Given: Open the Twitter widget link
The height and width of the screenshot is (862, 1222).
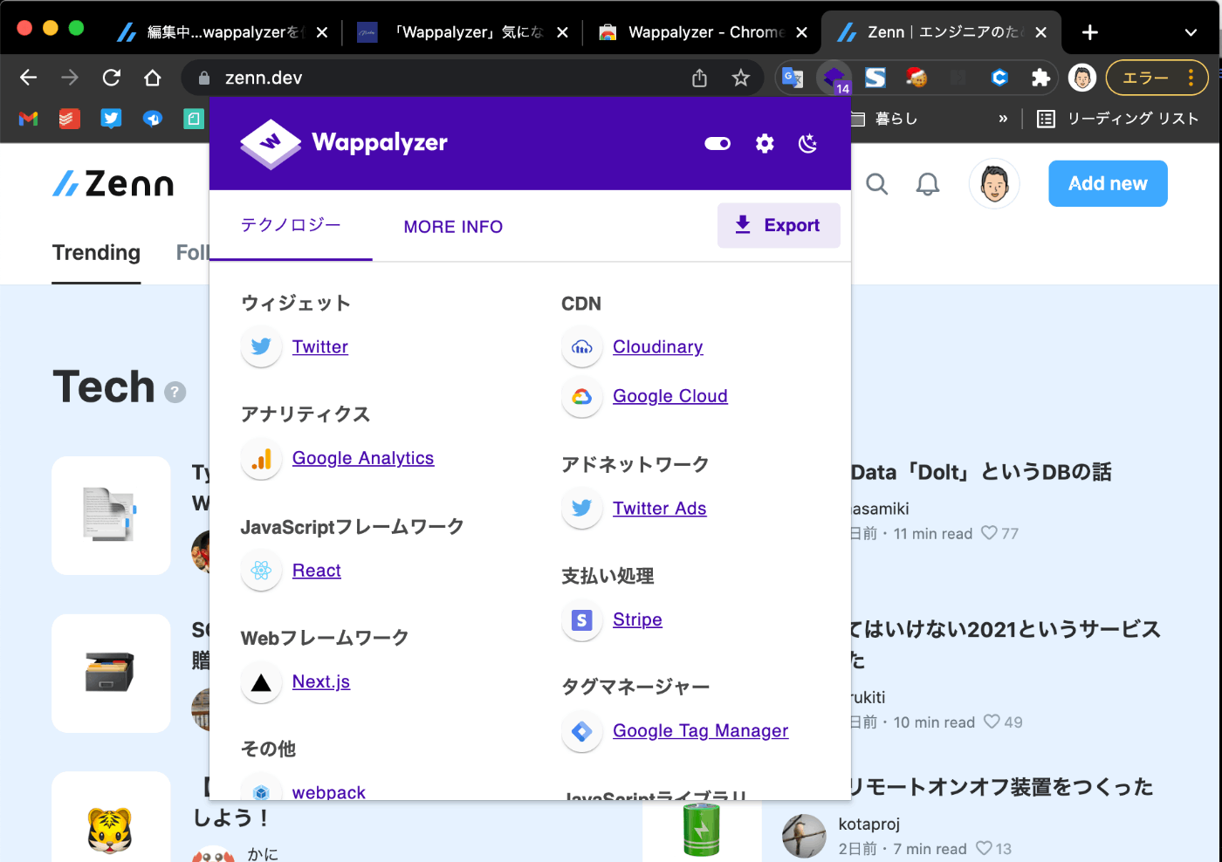Looking at the screenshot, I should tap(320, 346).
